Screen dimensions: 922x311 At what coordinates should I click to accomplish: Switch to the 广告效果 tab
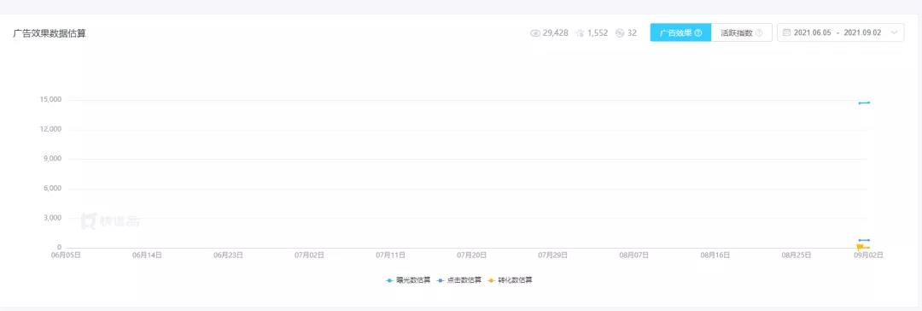tap(680, 33)
